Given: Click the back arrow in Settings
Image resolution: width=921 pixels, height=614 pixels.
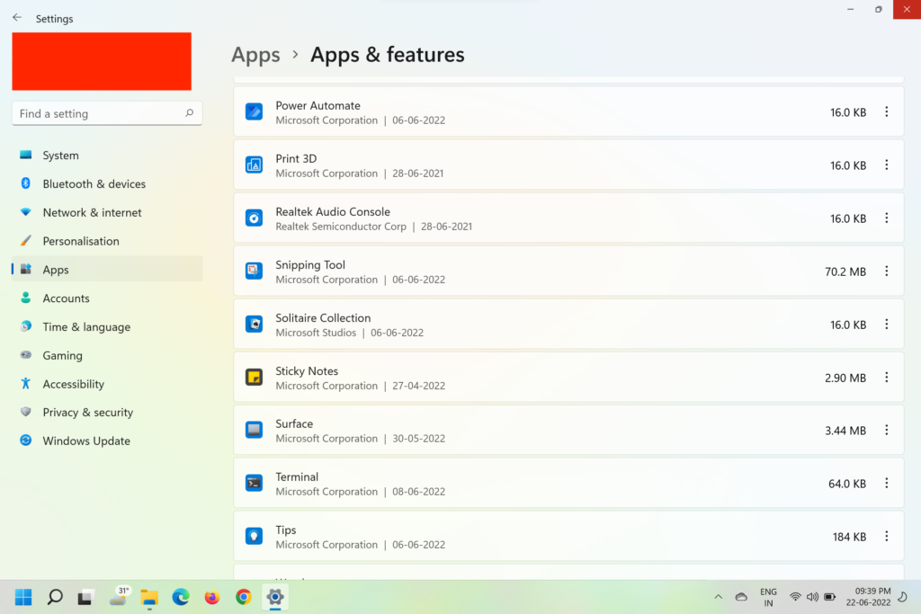Looking at the screenshot, I should click(17, 18).
